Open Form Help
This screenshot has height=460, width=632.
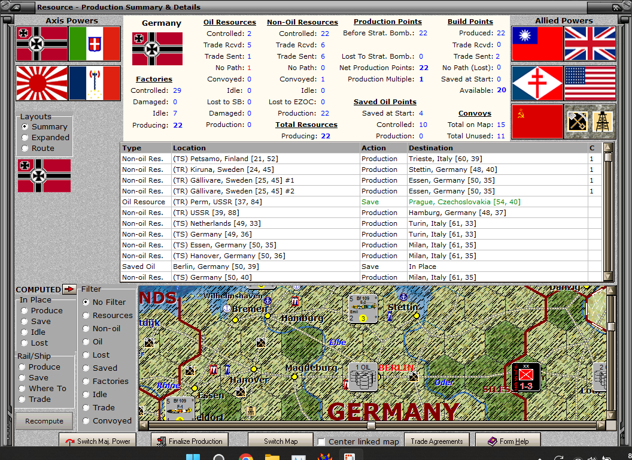pyautogui.click(x=508, y=441)
